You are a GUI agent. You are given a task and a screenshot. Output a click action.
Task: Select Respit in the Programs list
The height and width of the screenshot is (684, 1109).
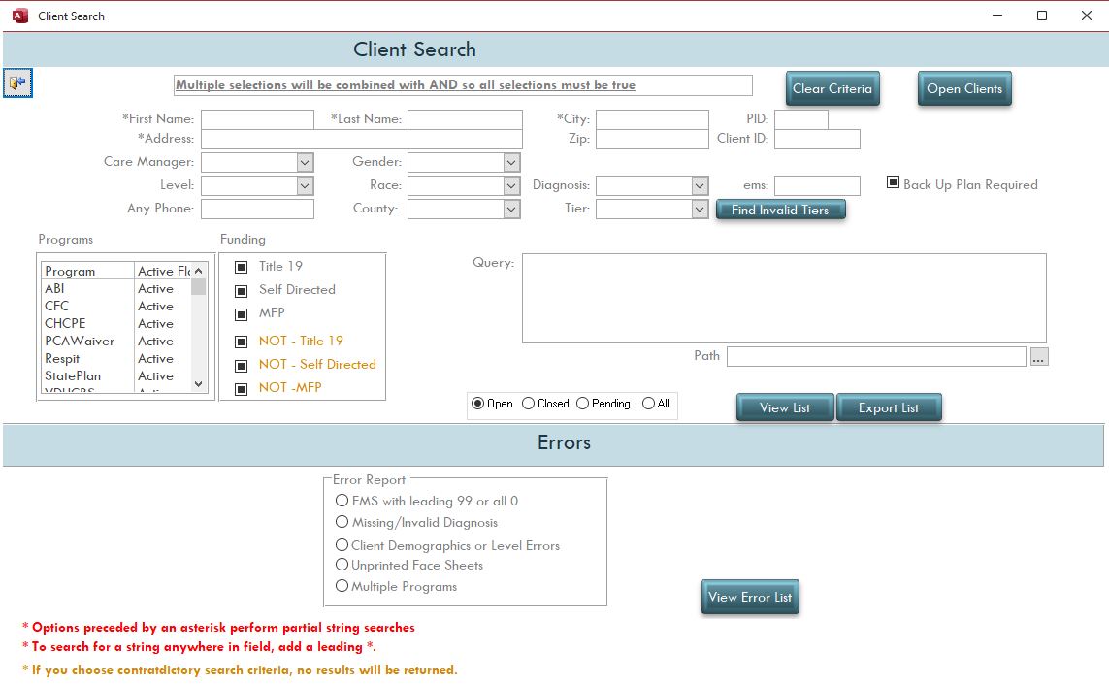[x=116, y=359]
